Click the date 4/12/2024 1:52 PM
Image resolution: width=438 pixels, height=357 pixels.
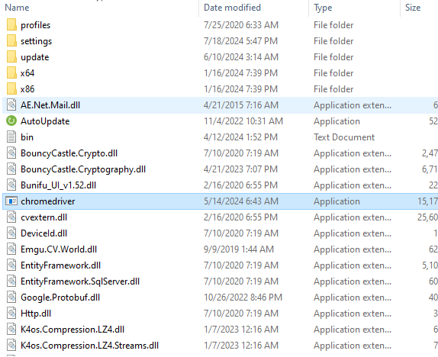[x=241, y=137]
